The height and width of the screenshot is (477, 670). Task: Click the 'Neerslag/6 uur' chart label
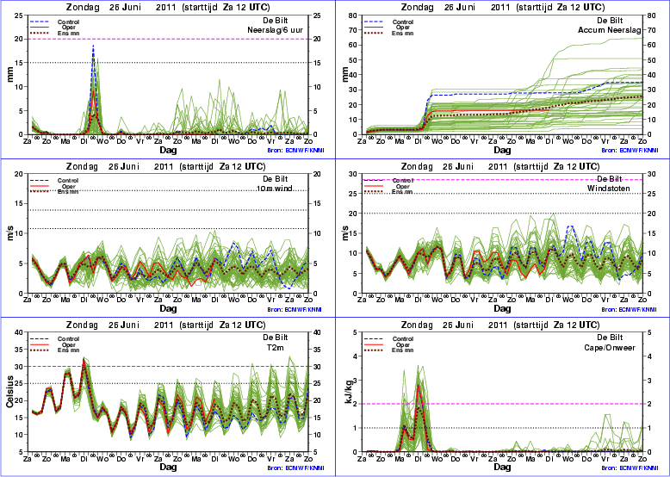coord(276,30)
